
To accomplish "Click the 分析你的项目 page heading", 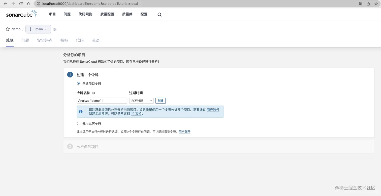I will pyautogui.click(x=74, y=55).
